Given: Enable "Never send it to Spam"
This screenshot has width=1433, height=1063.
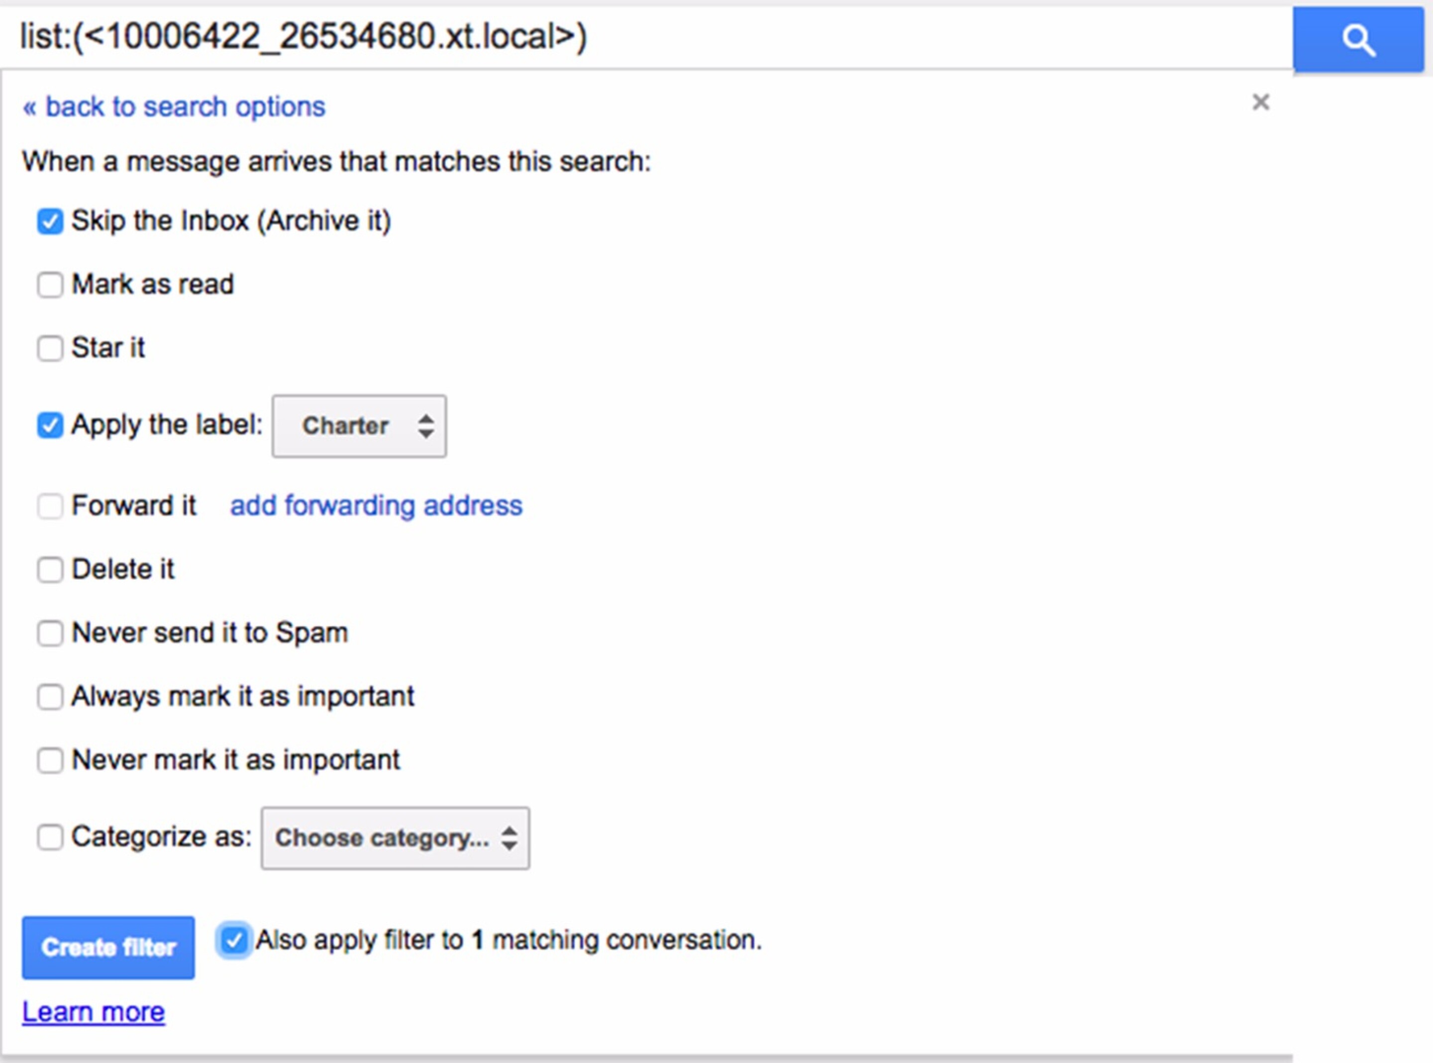Looking at the screenshot, I should click(x=50, y=634).
